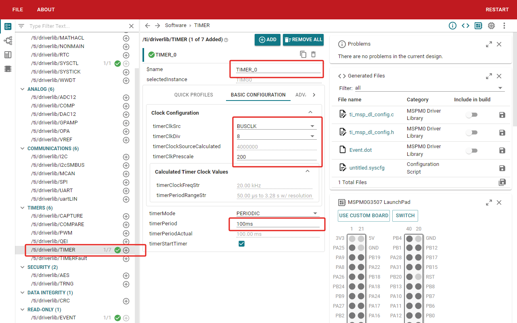This screenshot has width=517, height=323.
Task: Toggle include in build for ti_msp_dl_config.h
Action: pyautogui.click(x=471, y=132)
